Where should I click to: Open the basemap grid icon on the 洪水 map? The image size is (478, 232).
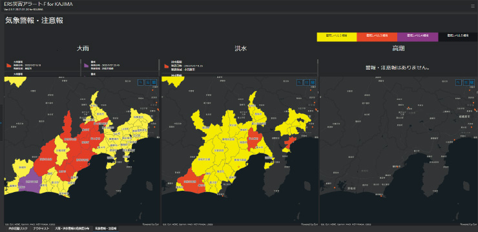click(313, 82)
